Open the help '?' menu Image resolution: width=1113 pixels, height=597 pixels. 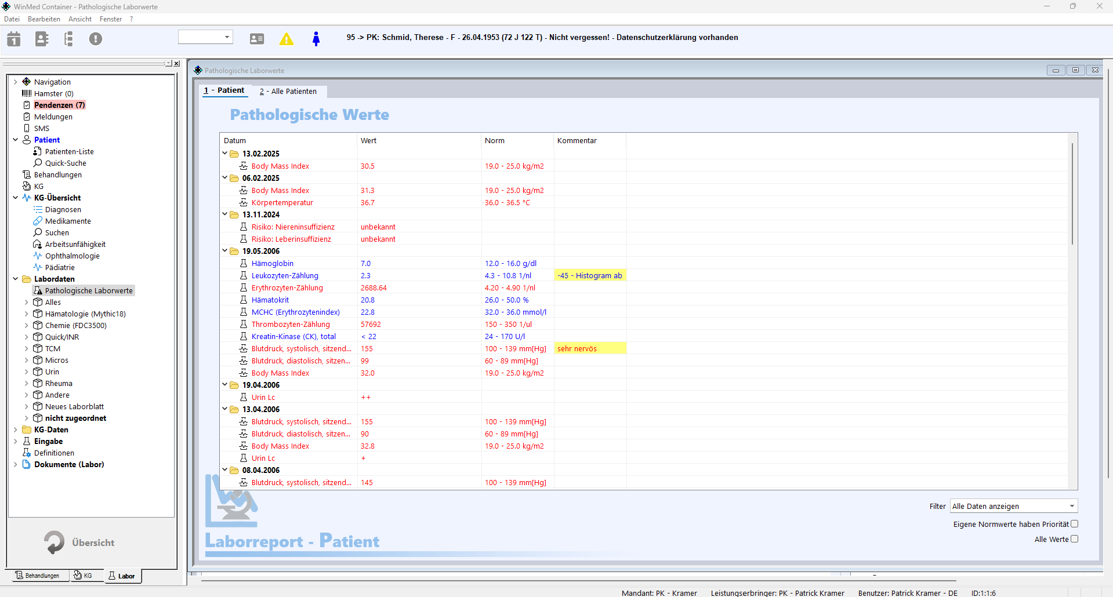coord(132,19)
